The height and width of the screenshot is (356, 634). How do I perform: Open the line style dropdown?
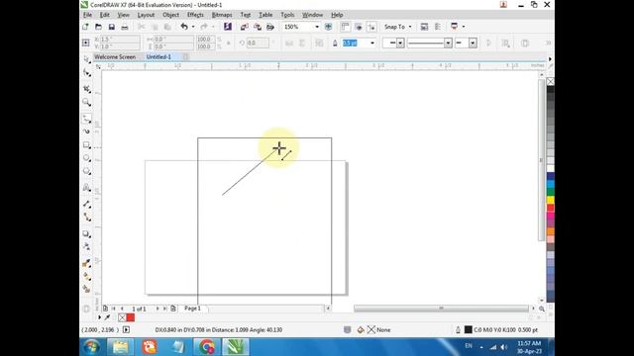tap(448, 43)
